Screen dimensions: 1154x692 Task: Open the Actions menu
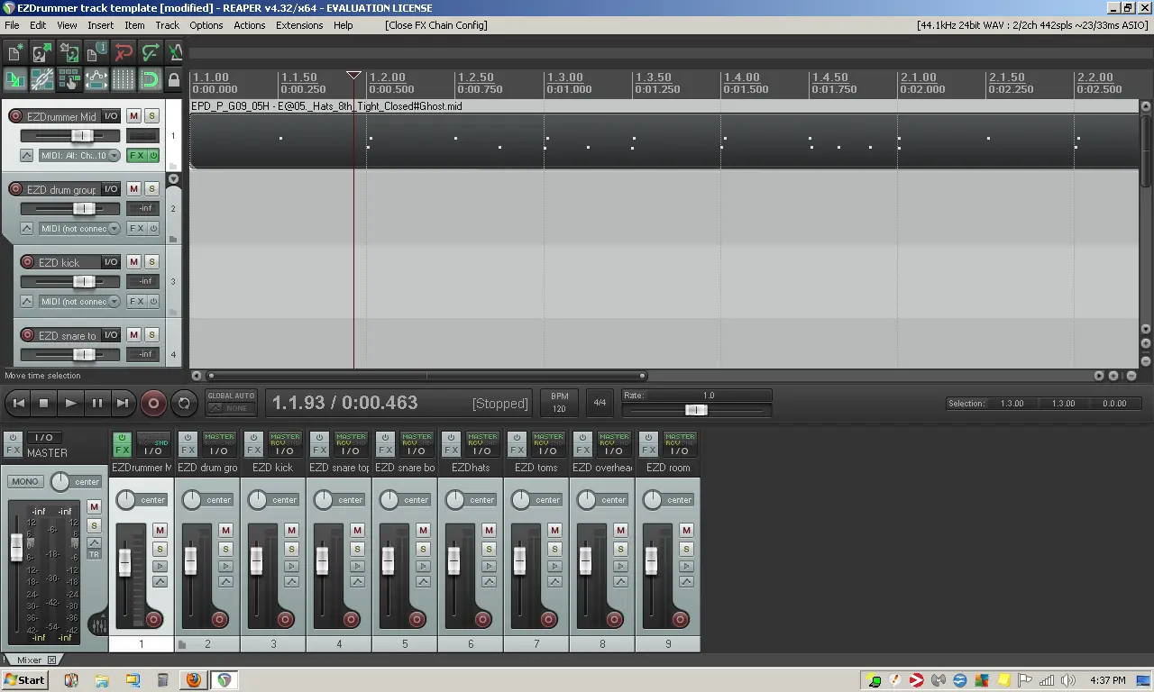click(x=250, y=25)
